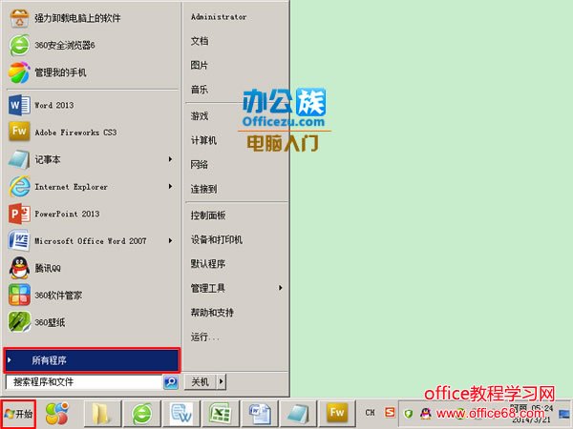Open 默认程序 default programs
Image resolution: width=573 pixels, height=429 pixels.
tap(208, 264)
